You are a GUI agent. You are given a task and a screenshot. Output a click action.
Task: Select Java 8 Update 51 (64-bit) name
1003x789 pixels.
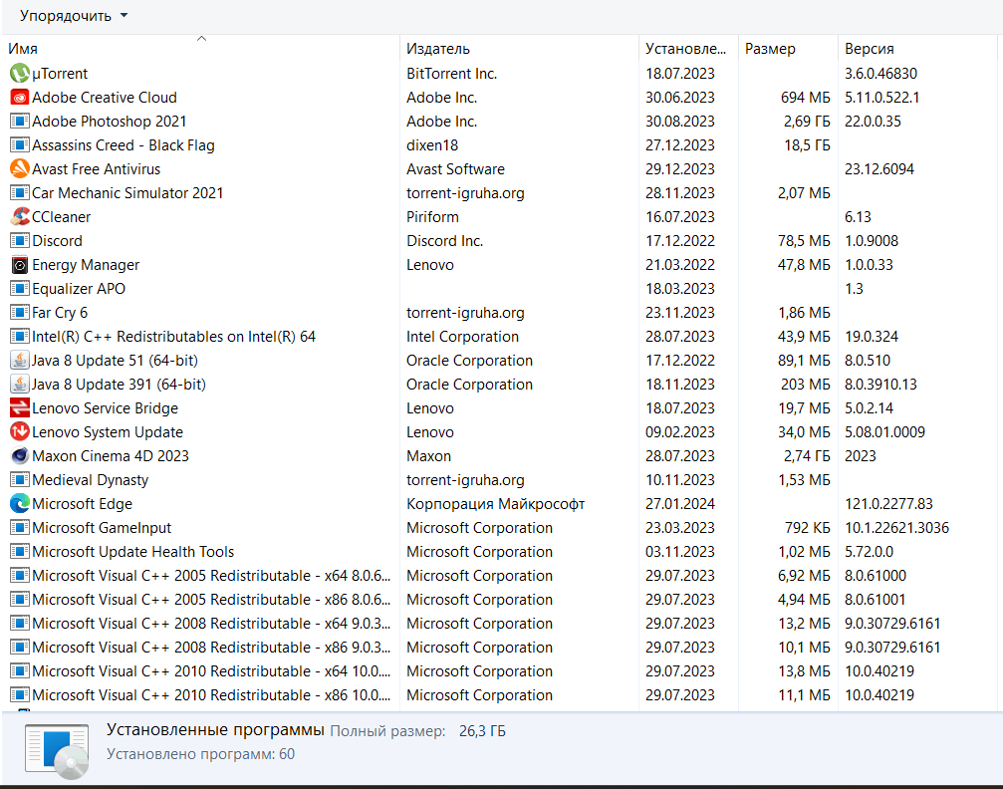tap(116, 361)
